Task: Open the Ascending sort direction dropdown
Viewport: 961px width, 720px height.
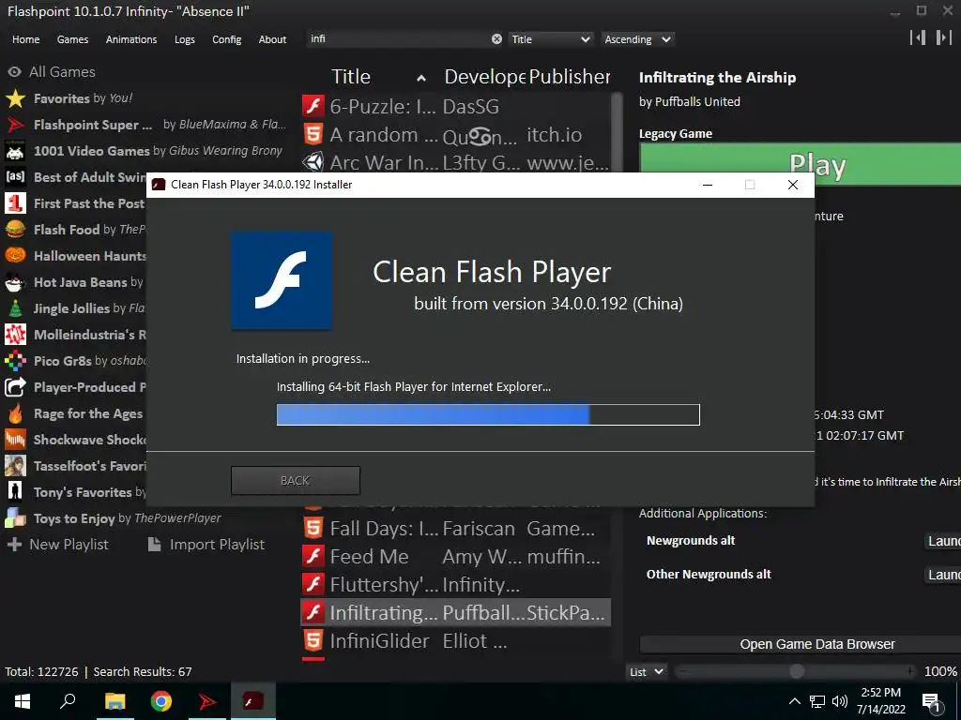Action: click(x=637, y=39)
